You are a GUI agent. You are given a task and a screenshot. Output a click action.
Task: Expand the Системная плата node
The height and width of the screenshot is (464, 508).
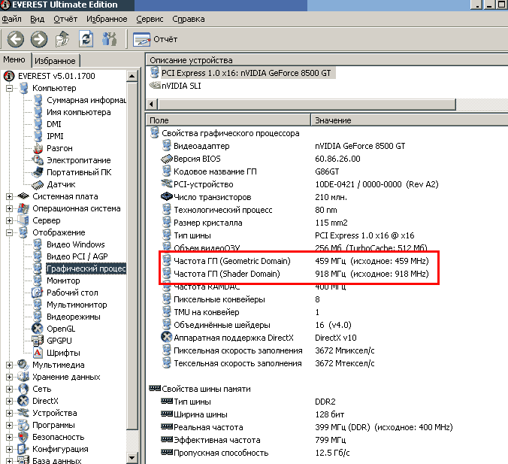[10, 196]
